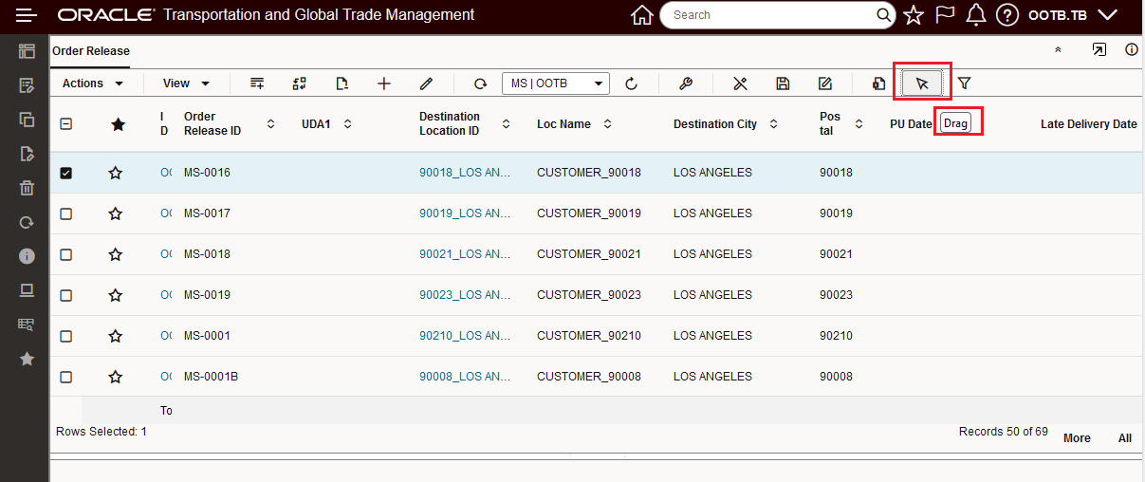
Task: Open the 90018_LOS AN... location link
Action: [465, 173]
